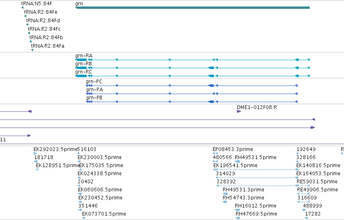The height and width of the screenshot is (220, 344).
Task: Click the tRNA:N5:84F feature label
Action: (37, 4)
